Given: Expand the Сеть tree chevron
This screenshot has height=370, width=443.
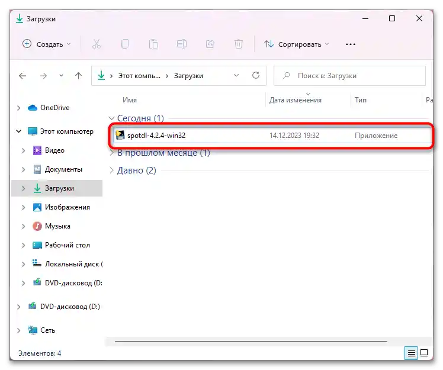Looking at the screenshot, I should 18,330.
